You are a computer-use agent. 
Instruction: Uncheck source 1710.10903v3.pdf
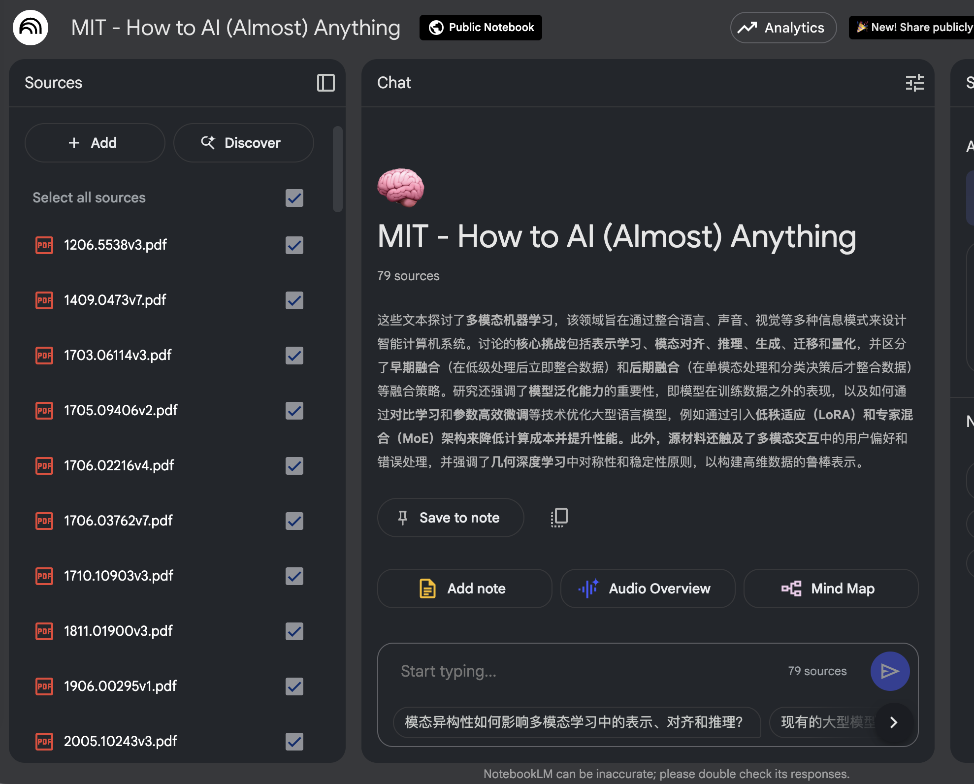tap(294, 576)
